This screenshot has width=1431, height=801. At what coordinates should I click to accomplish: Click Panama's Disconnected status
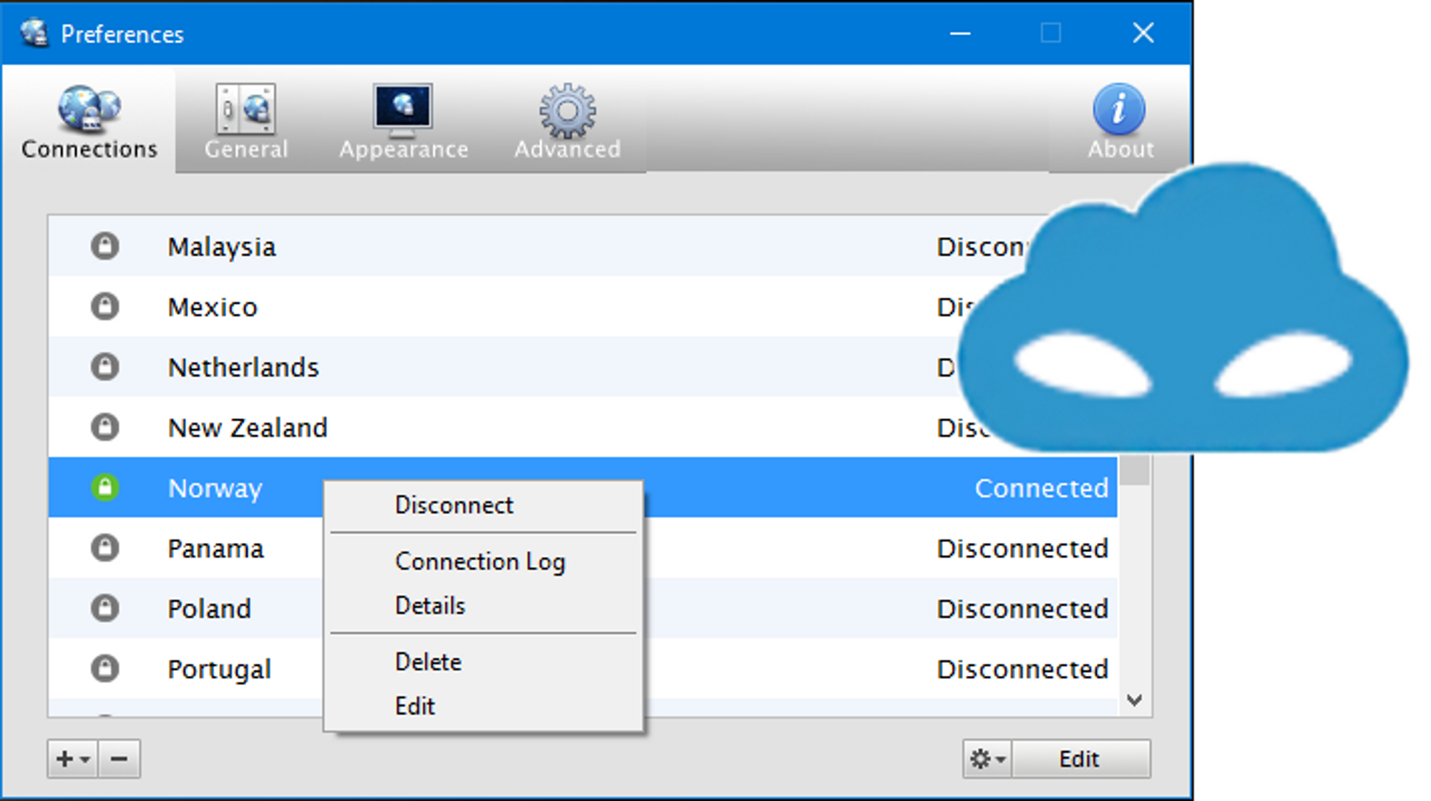pos(1023,549)
